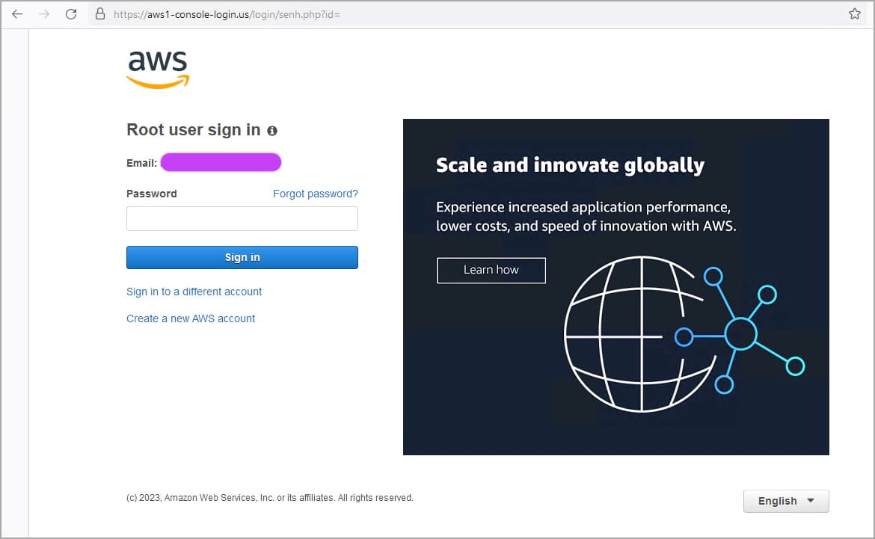Click the Scale and innovate globally heading
The image size is (875, 539).
tap(570, 164)
